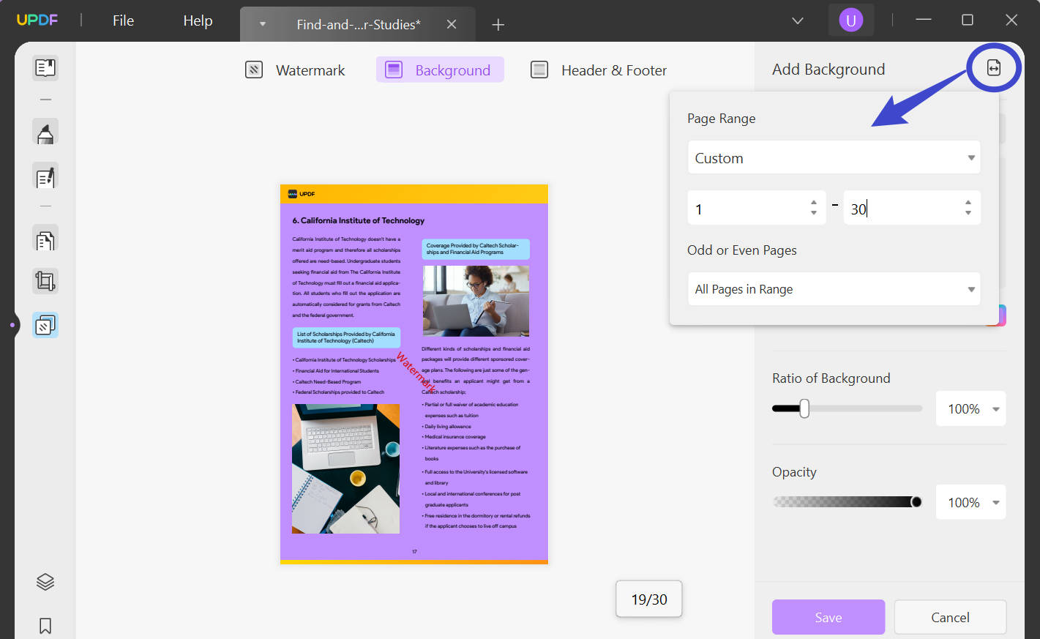
Task: Open the page range settings icon
Action: (x=993, y=67)
